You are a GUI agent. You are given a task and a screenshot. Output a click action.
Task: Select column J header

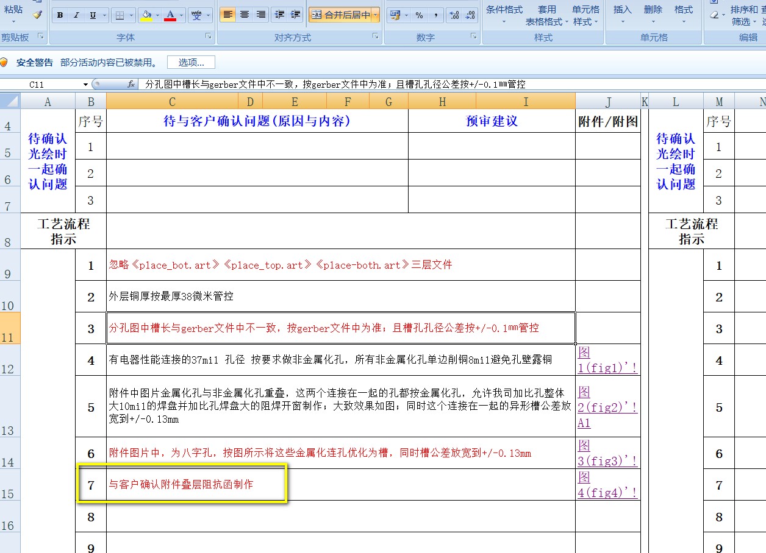(x=608, y=101)
